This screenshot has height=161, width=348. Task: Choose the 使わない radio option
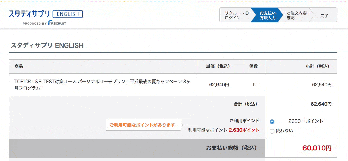pyautogui.click(x=272, y=131)
